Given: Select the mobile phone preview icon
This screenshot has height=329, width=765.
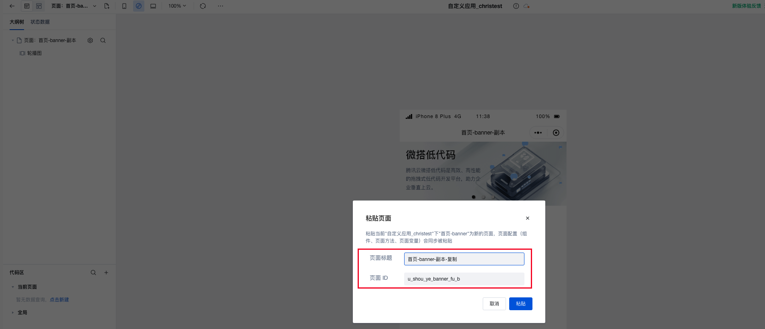Looking at the screenshot, I should 124,6.
